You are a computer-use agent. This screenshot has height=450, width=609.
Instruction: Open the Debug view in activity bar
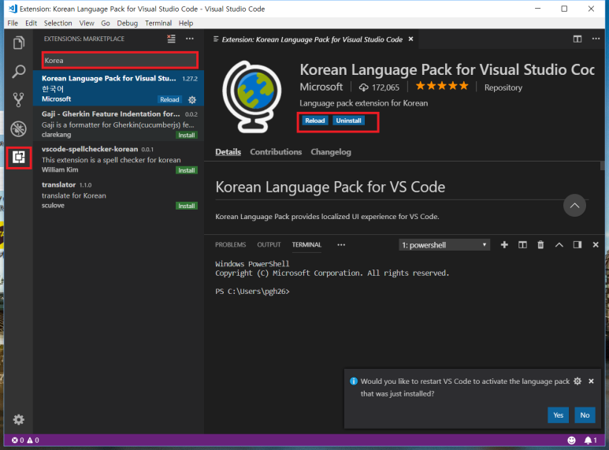19,128
